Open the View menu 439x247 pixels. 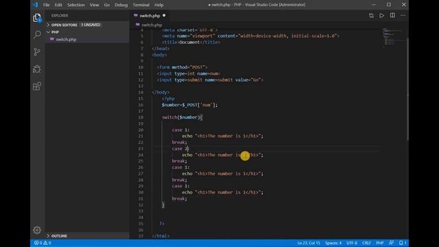tap(94, 5)
